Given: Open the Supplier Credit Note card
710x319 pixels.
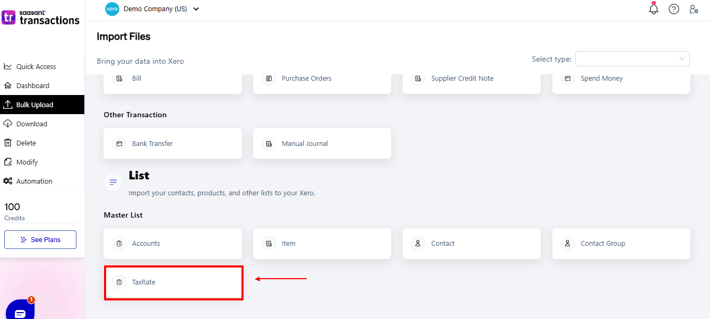Looking at the screenshot, I should click(471, 79).
